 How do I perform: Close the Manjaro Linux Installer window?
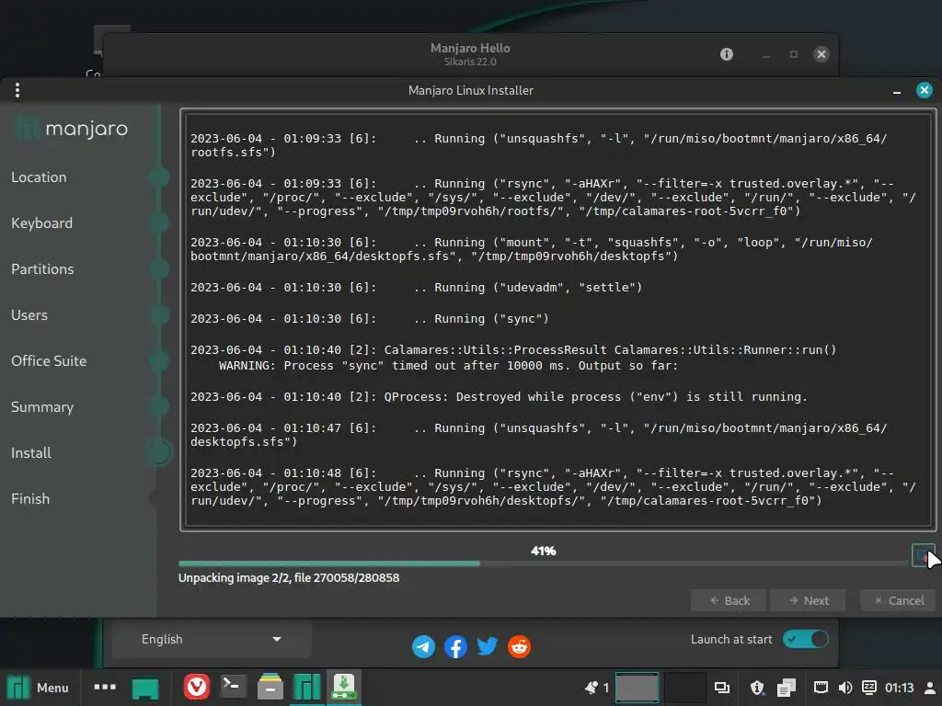click(x=924, y=90)
